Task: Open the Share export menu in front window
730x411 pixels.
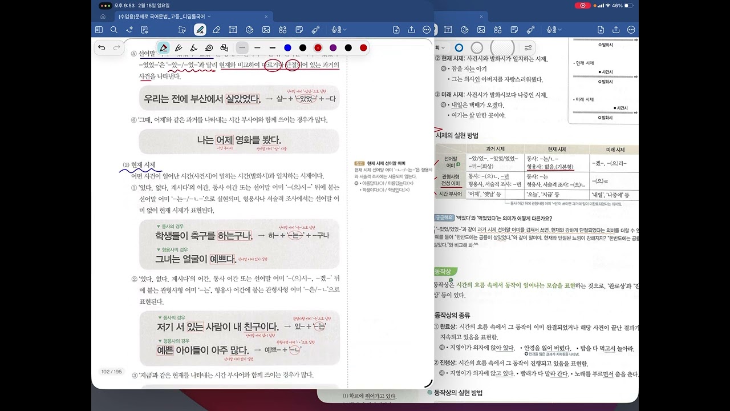Action: click(x=411, y=30)
